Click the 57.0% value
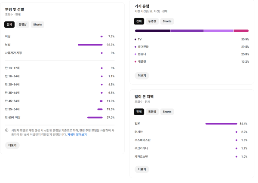Viewport: 258px width, 183px height. 111,118
